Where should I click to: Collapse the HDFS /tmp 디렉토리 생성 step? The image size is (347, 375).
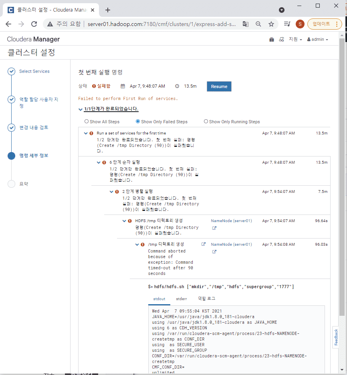124,221
